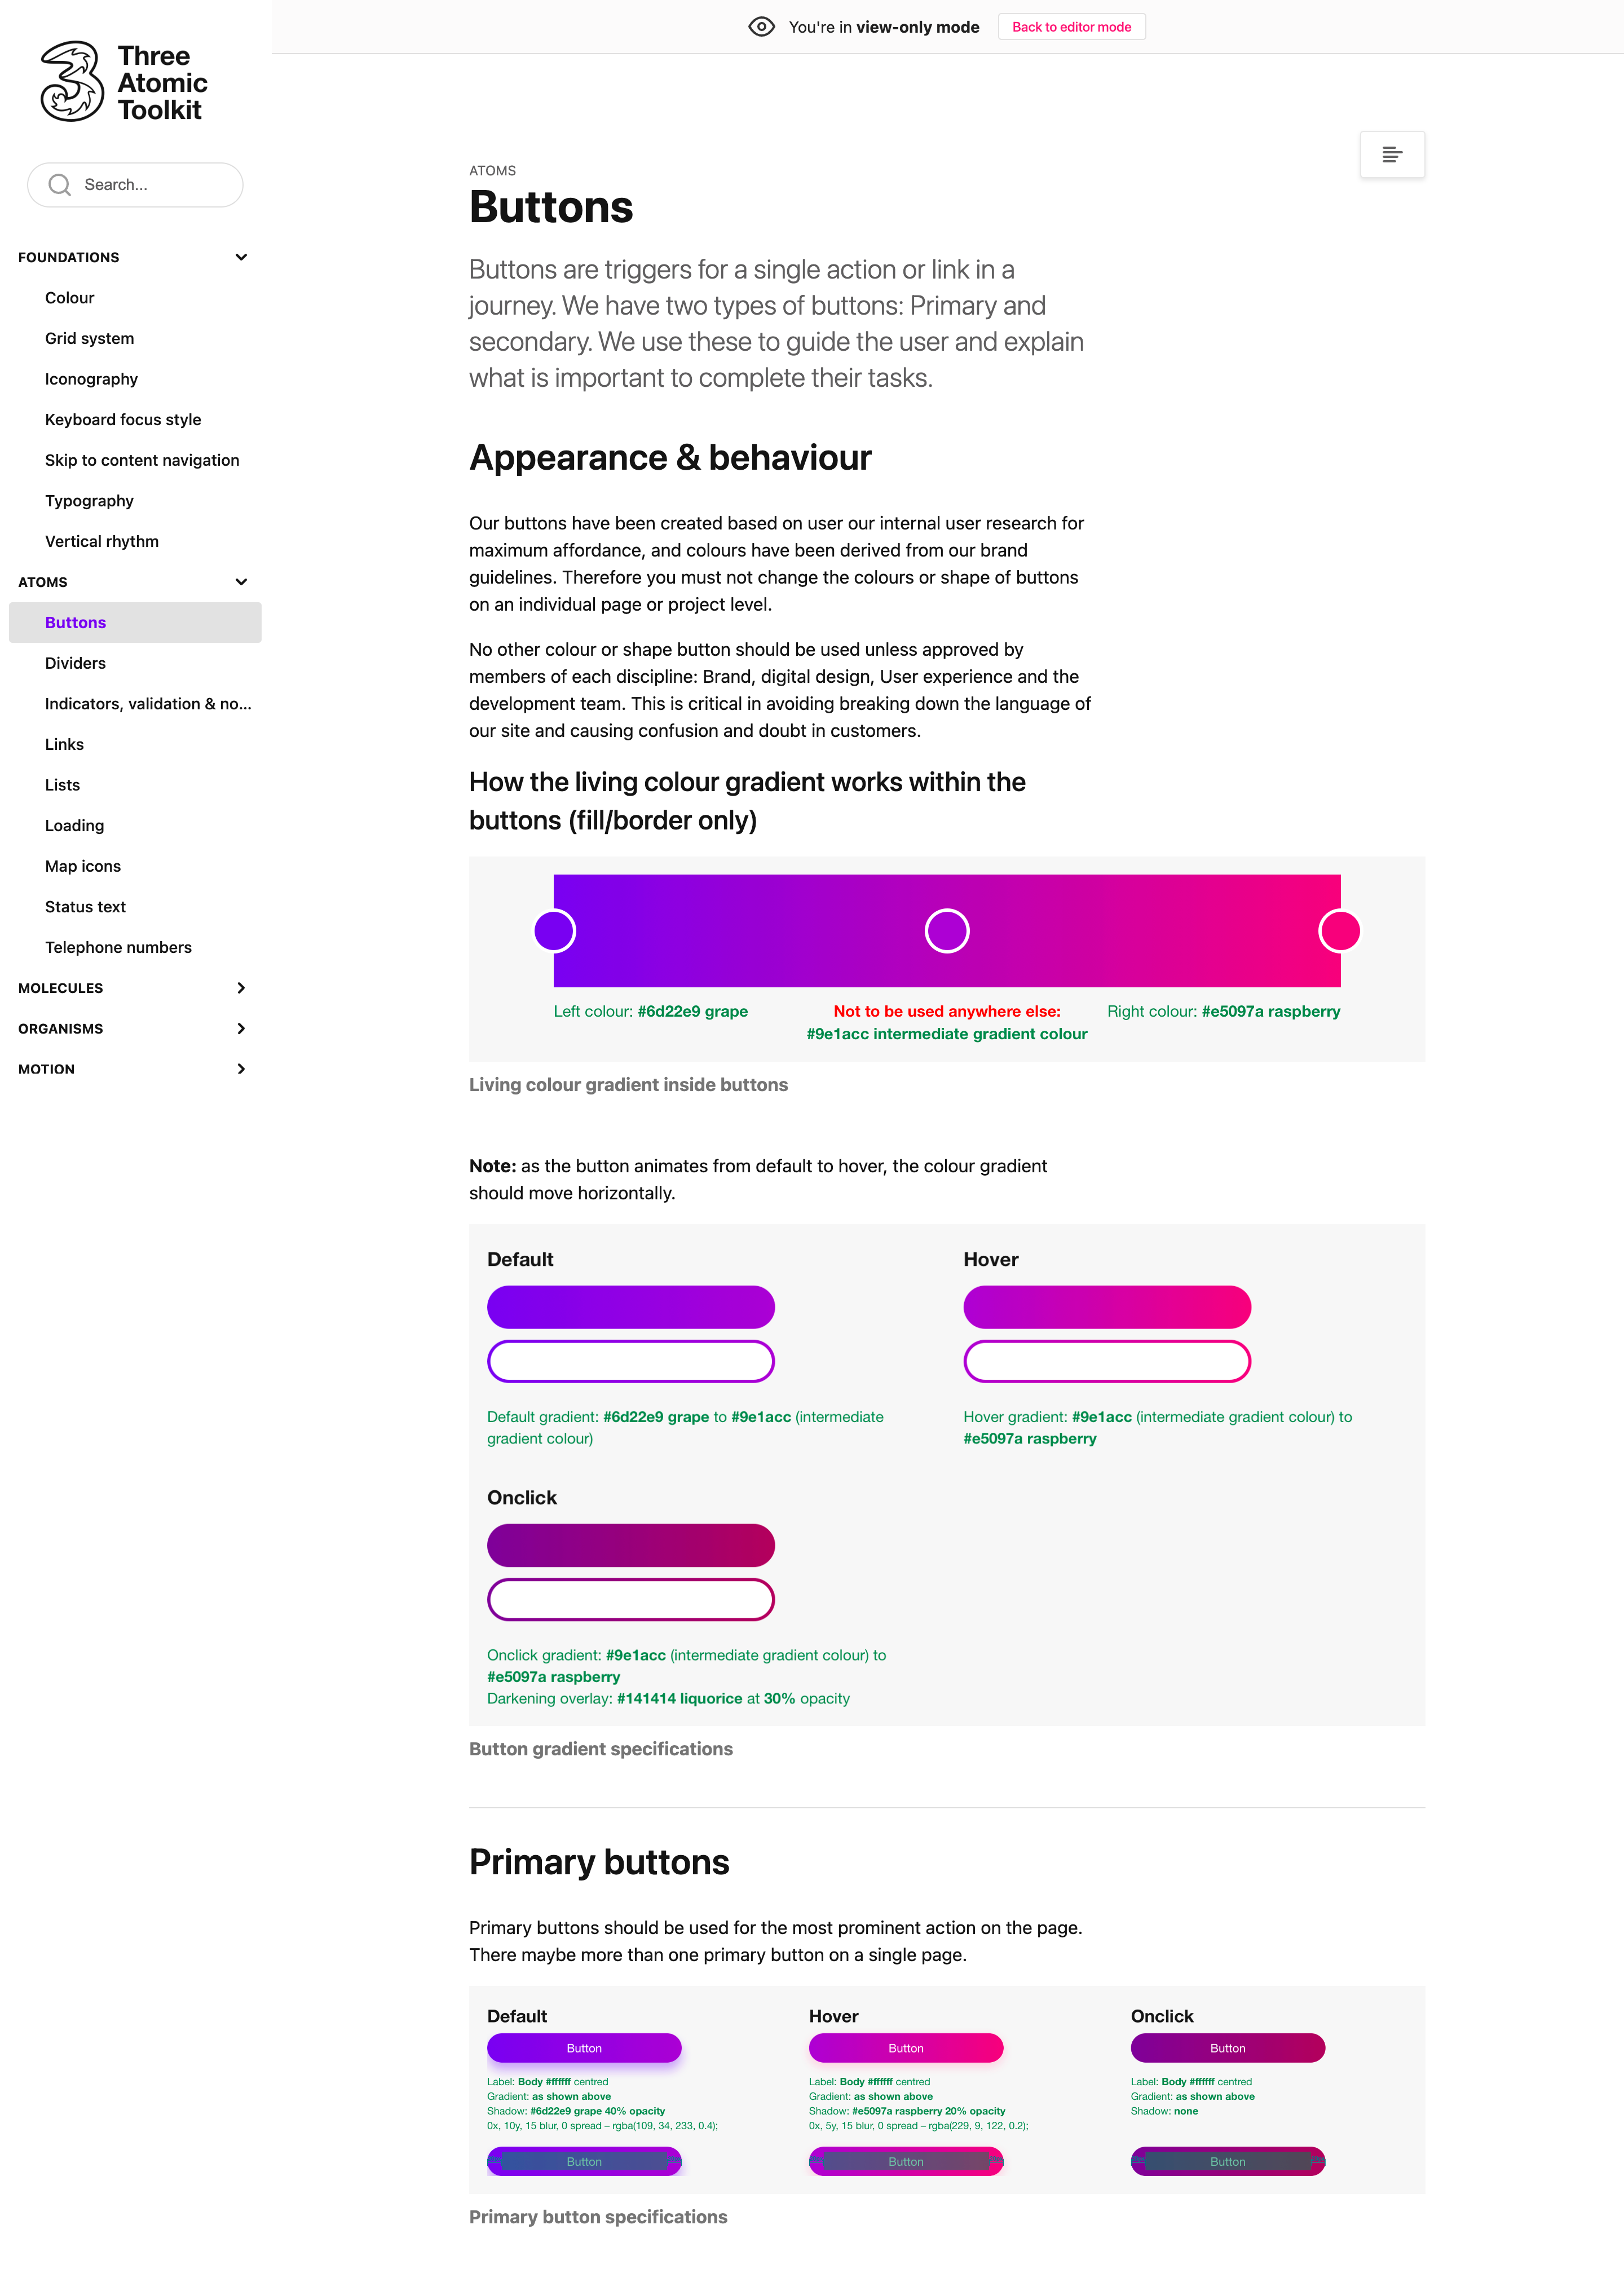The image size is (1624, 2269).
Task: Expand the Motion section
Action: [241, 1069]
